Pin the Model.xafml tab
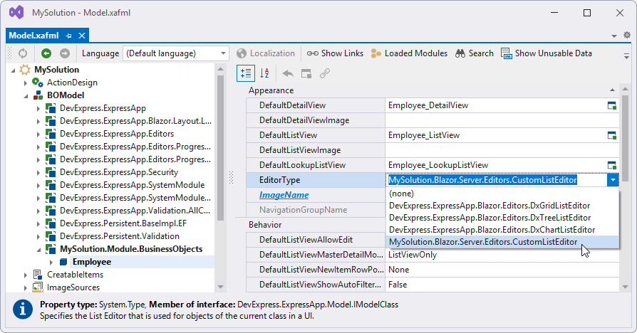The width and height of the screenshot is (637, 333). pyautogui.click(x=68, y=36)
